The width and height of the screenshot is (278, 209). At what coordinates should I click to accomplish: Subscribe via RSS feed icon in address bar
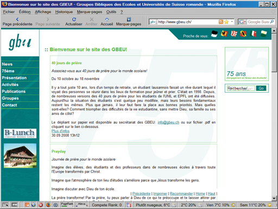tap(221, 22)
